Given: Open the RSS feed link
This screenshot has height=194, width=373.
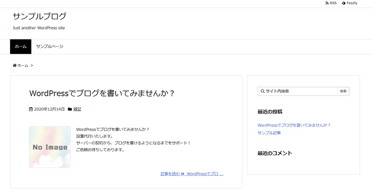Looking at the screenshot, I should (331, 3).
